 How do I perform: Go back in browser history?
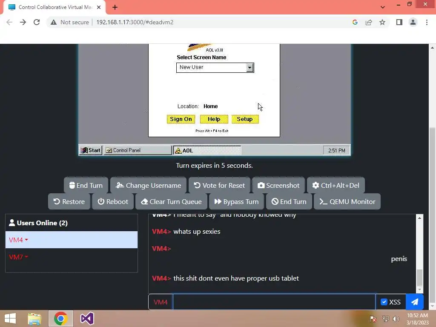point(9,22)
